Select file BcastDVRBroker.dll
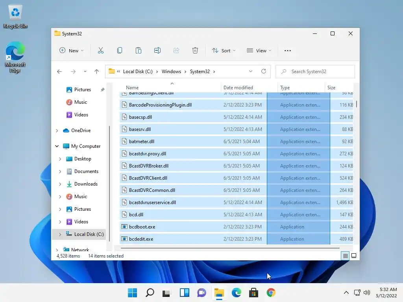The height and width of the screenshot is (302, 403). 236,166
